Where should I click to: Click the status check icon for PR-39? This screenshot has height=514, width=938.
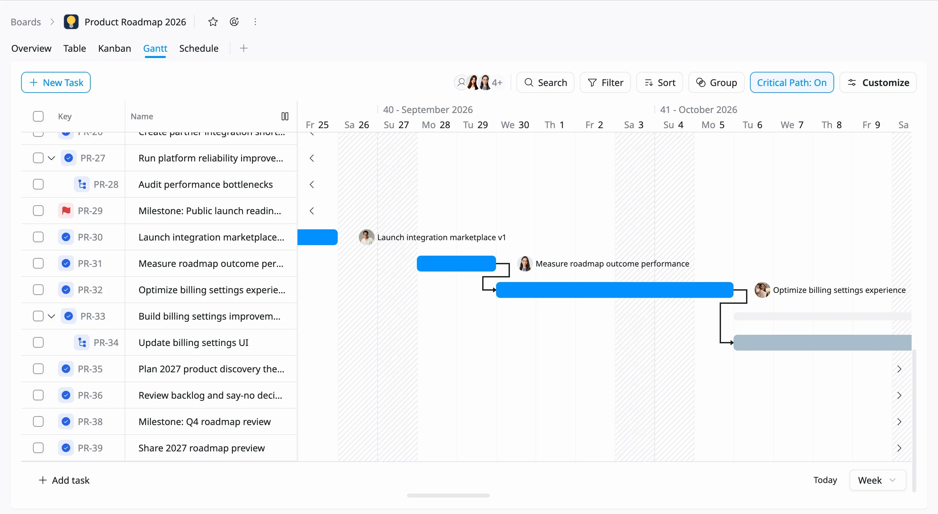click(66, 448)
